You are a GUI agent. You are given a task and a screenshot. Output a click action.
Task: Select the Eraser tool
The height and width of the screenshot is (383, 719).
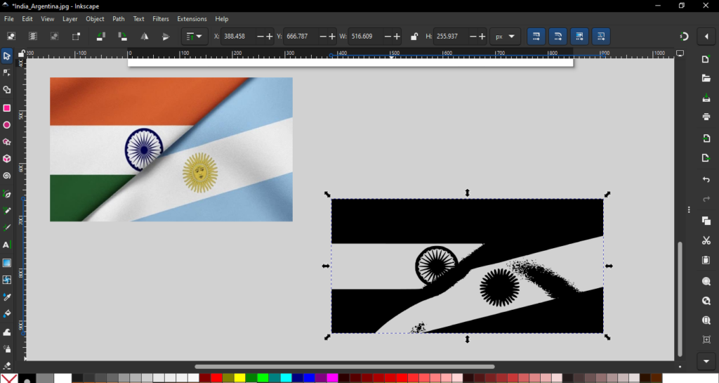point(7,365)
